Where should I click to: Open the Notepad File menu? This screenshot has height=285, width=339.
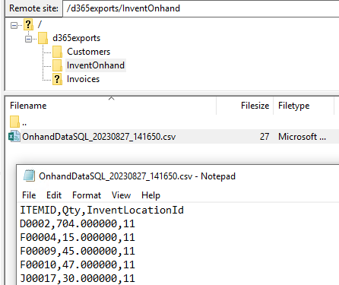[x=29, y=195]
